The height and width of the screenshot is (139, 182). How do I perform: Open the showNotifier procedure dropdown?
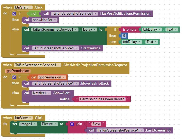pos(55,20)
